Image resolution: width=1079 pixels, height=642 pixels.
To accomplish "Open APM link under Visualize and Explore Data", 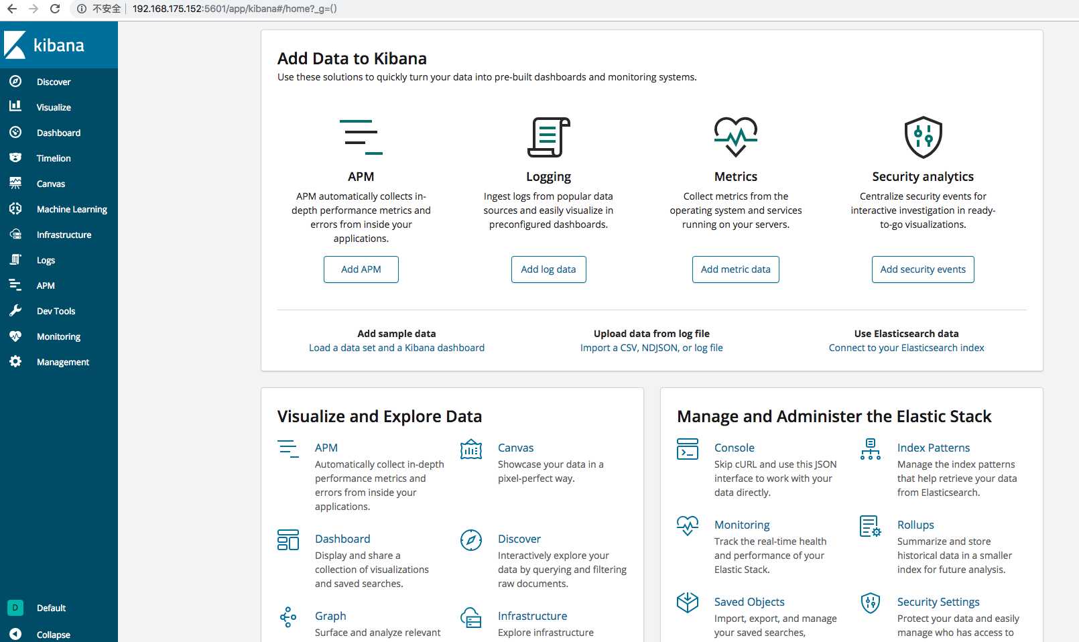I will pyautogui.click(x=326, y=448).
